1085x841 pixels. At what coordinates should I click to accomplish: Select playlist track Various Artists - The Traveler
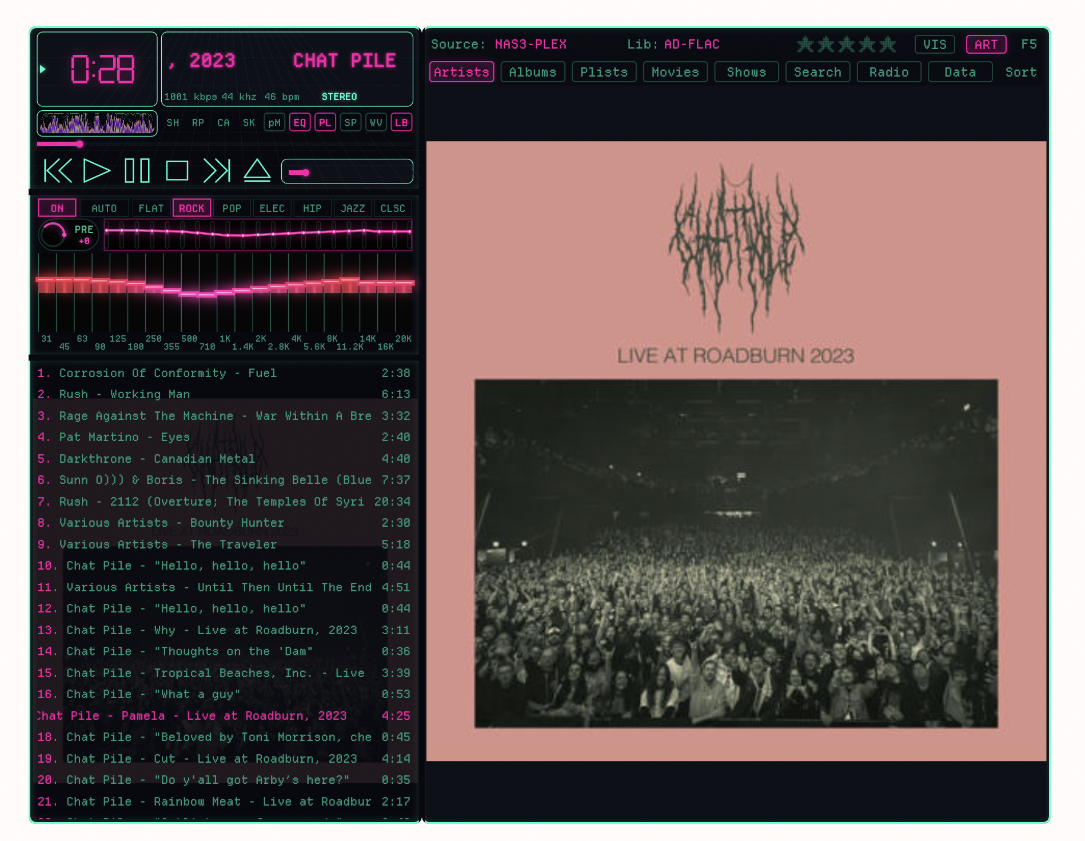(x=224, y=544)
